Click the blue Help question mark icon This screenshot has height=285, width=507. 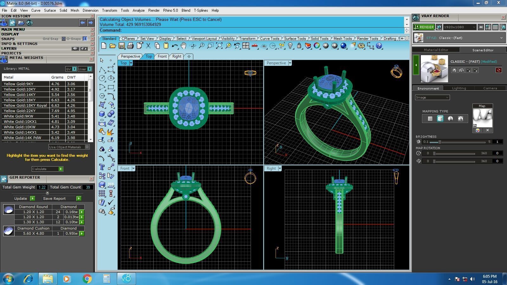[379, 46]
